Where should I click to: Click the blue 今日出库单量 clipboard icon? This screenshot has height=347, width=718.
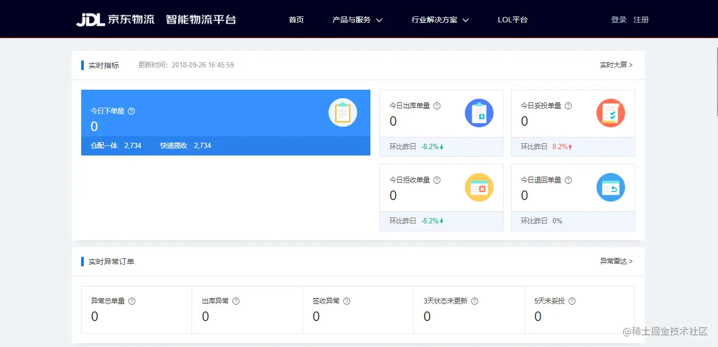tap(479, 113)
